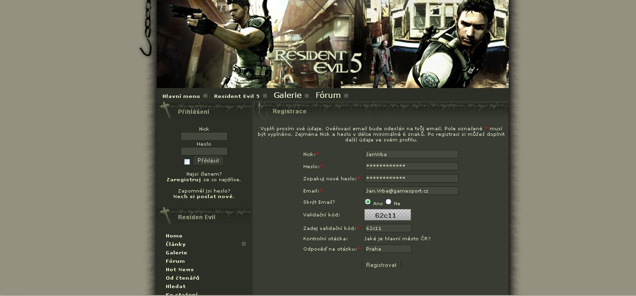Click the Email field in the form

click(412, 191)
